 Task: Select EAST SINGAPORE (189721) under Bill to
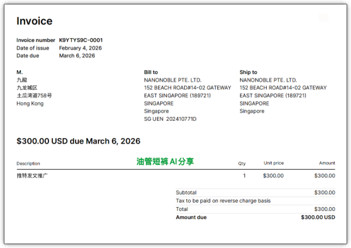tap(177, 95)
